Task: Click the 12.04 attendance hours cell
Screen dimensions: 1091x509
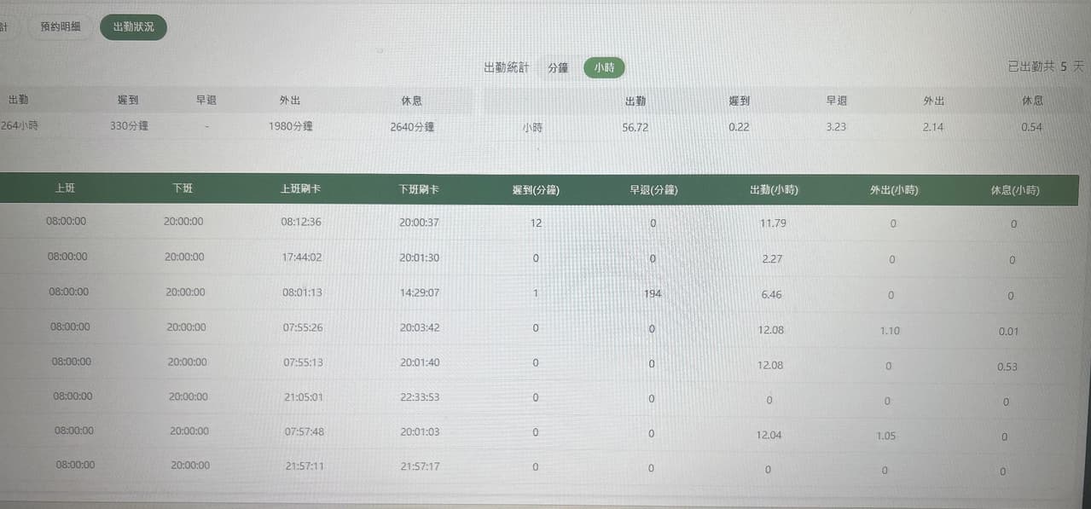Action: pos(769,435)
